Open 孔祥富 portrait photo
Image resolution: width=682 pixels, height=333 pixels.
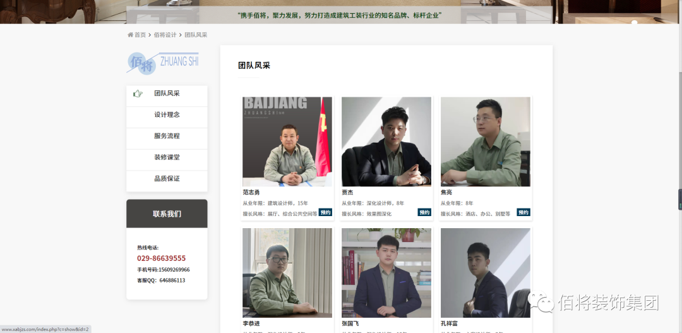[x=486, y=273]
